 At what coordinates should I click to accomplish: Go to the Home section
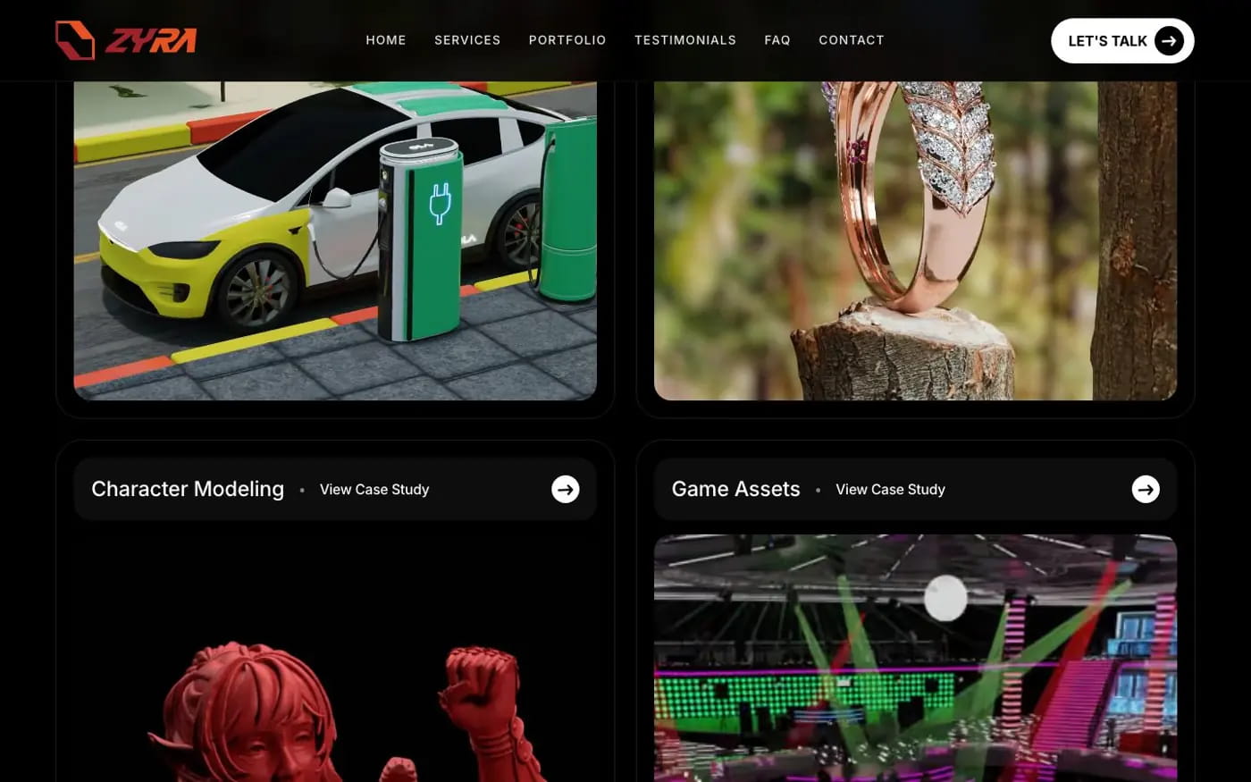click(x=386, y=40)
